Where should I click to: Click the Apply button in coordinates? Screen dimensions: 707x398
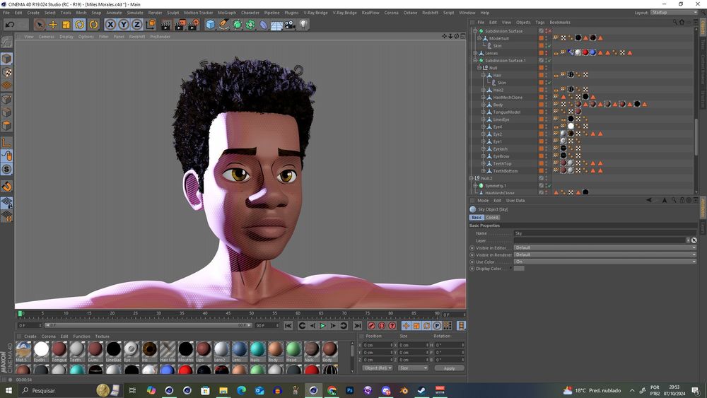coord(449,368)
